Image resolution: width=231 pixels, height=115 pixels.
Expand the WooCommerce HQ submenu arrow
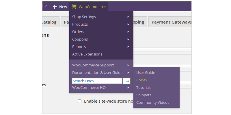point(128,88)
